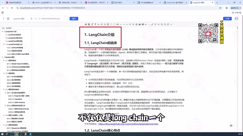Viewport: 243px width, 136px height.
Task: Open Windows taskbar search
Action: (x=7, y=134)
